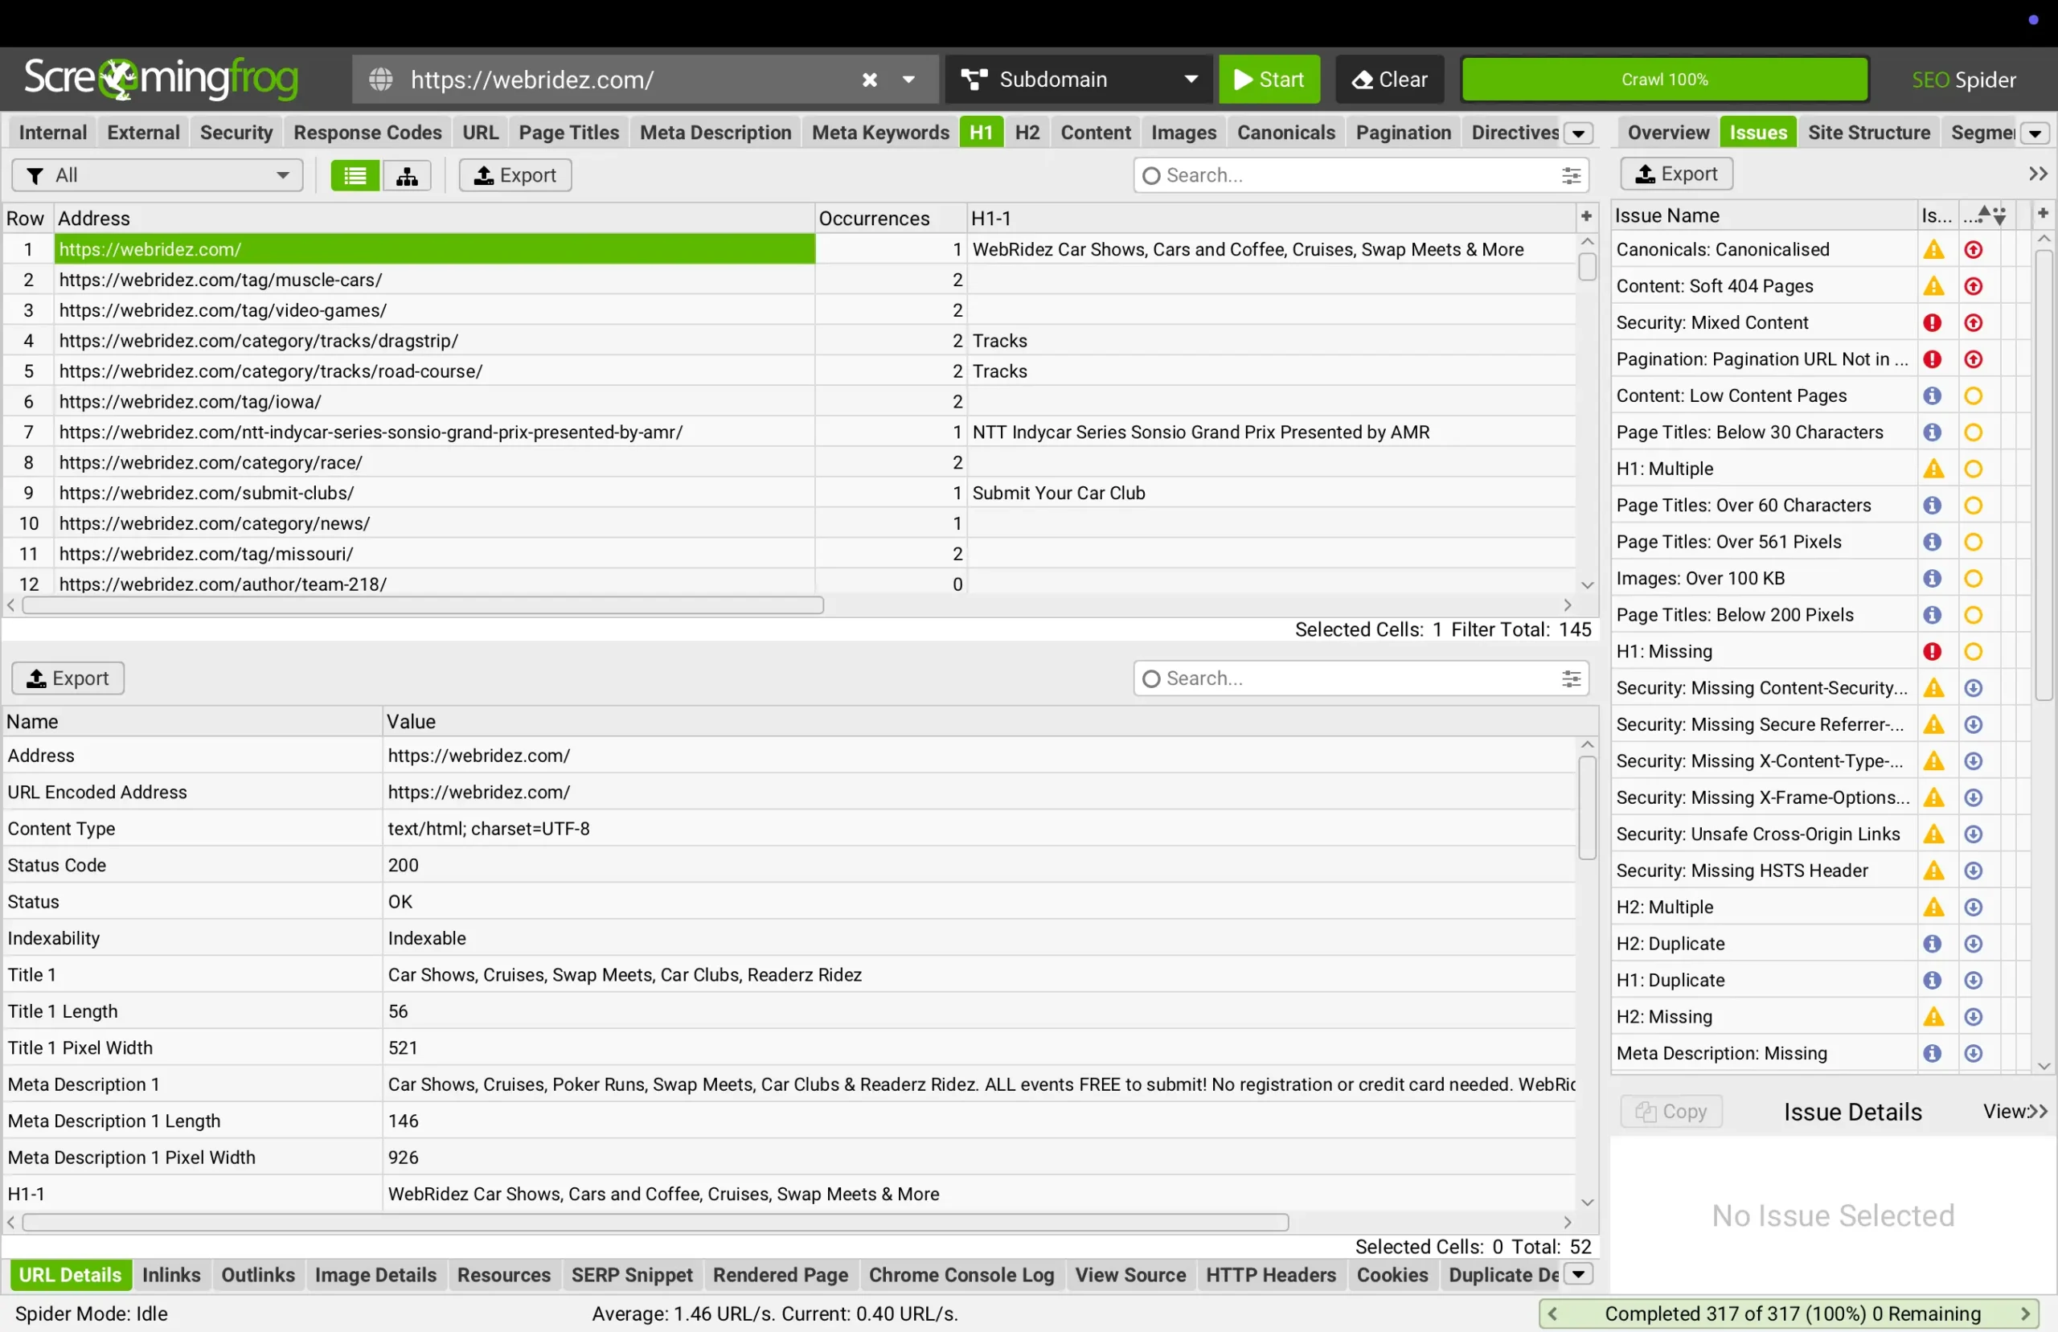
Task: Open the Rendered Page tab
Action: click(779, 1275)
